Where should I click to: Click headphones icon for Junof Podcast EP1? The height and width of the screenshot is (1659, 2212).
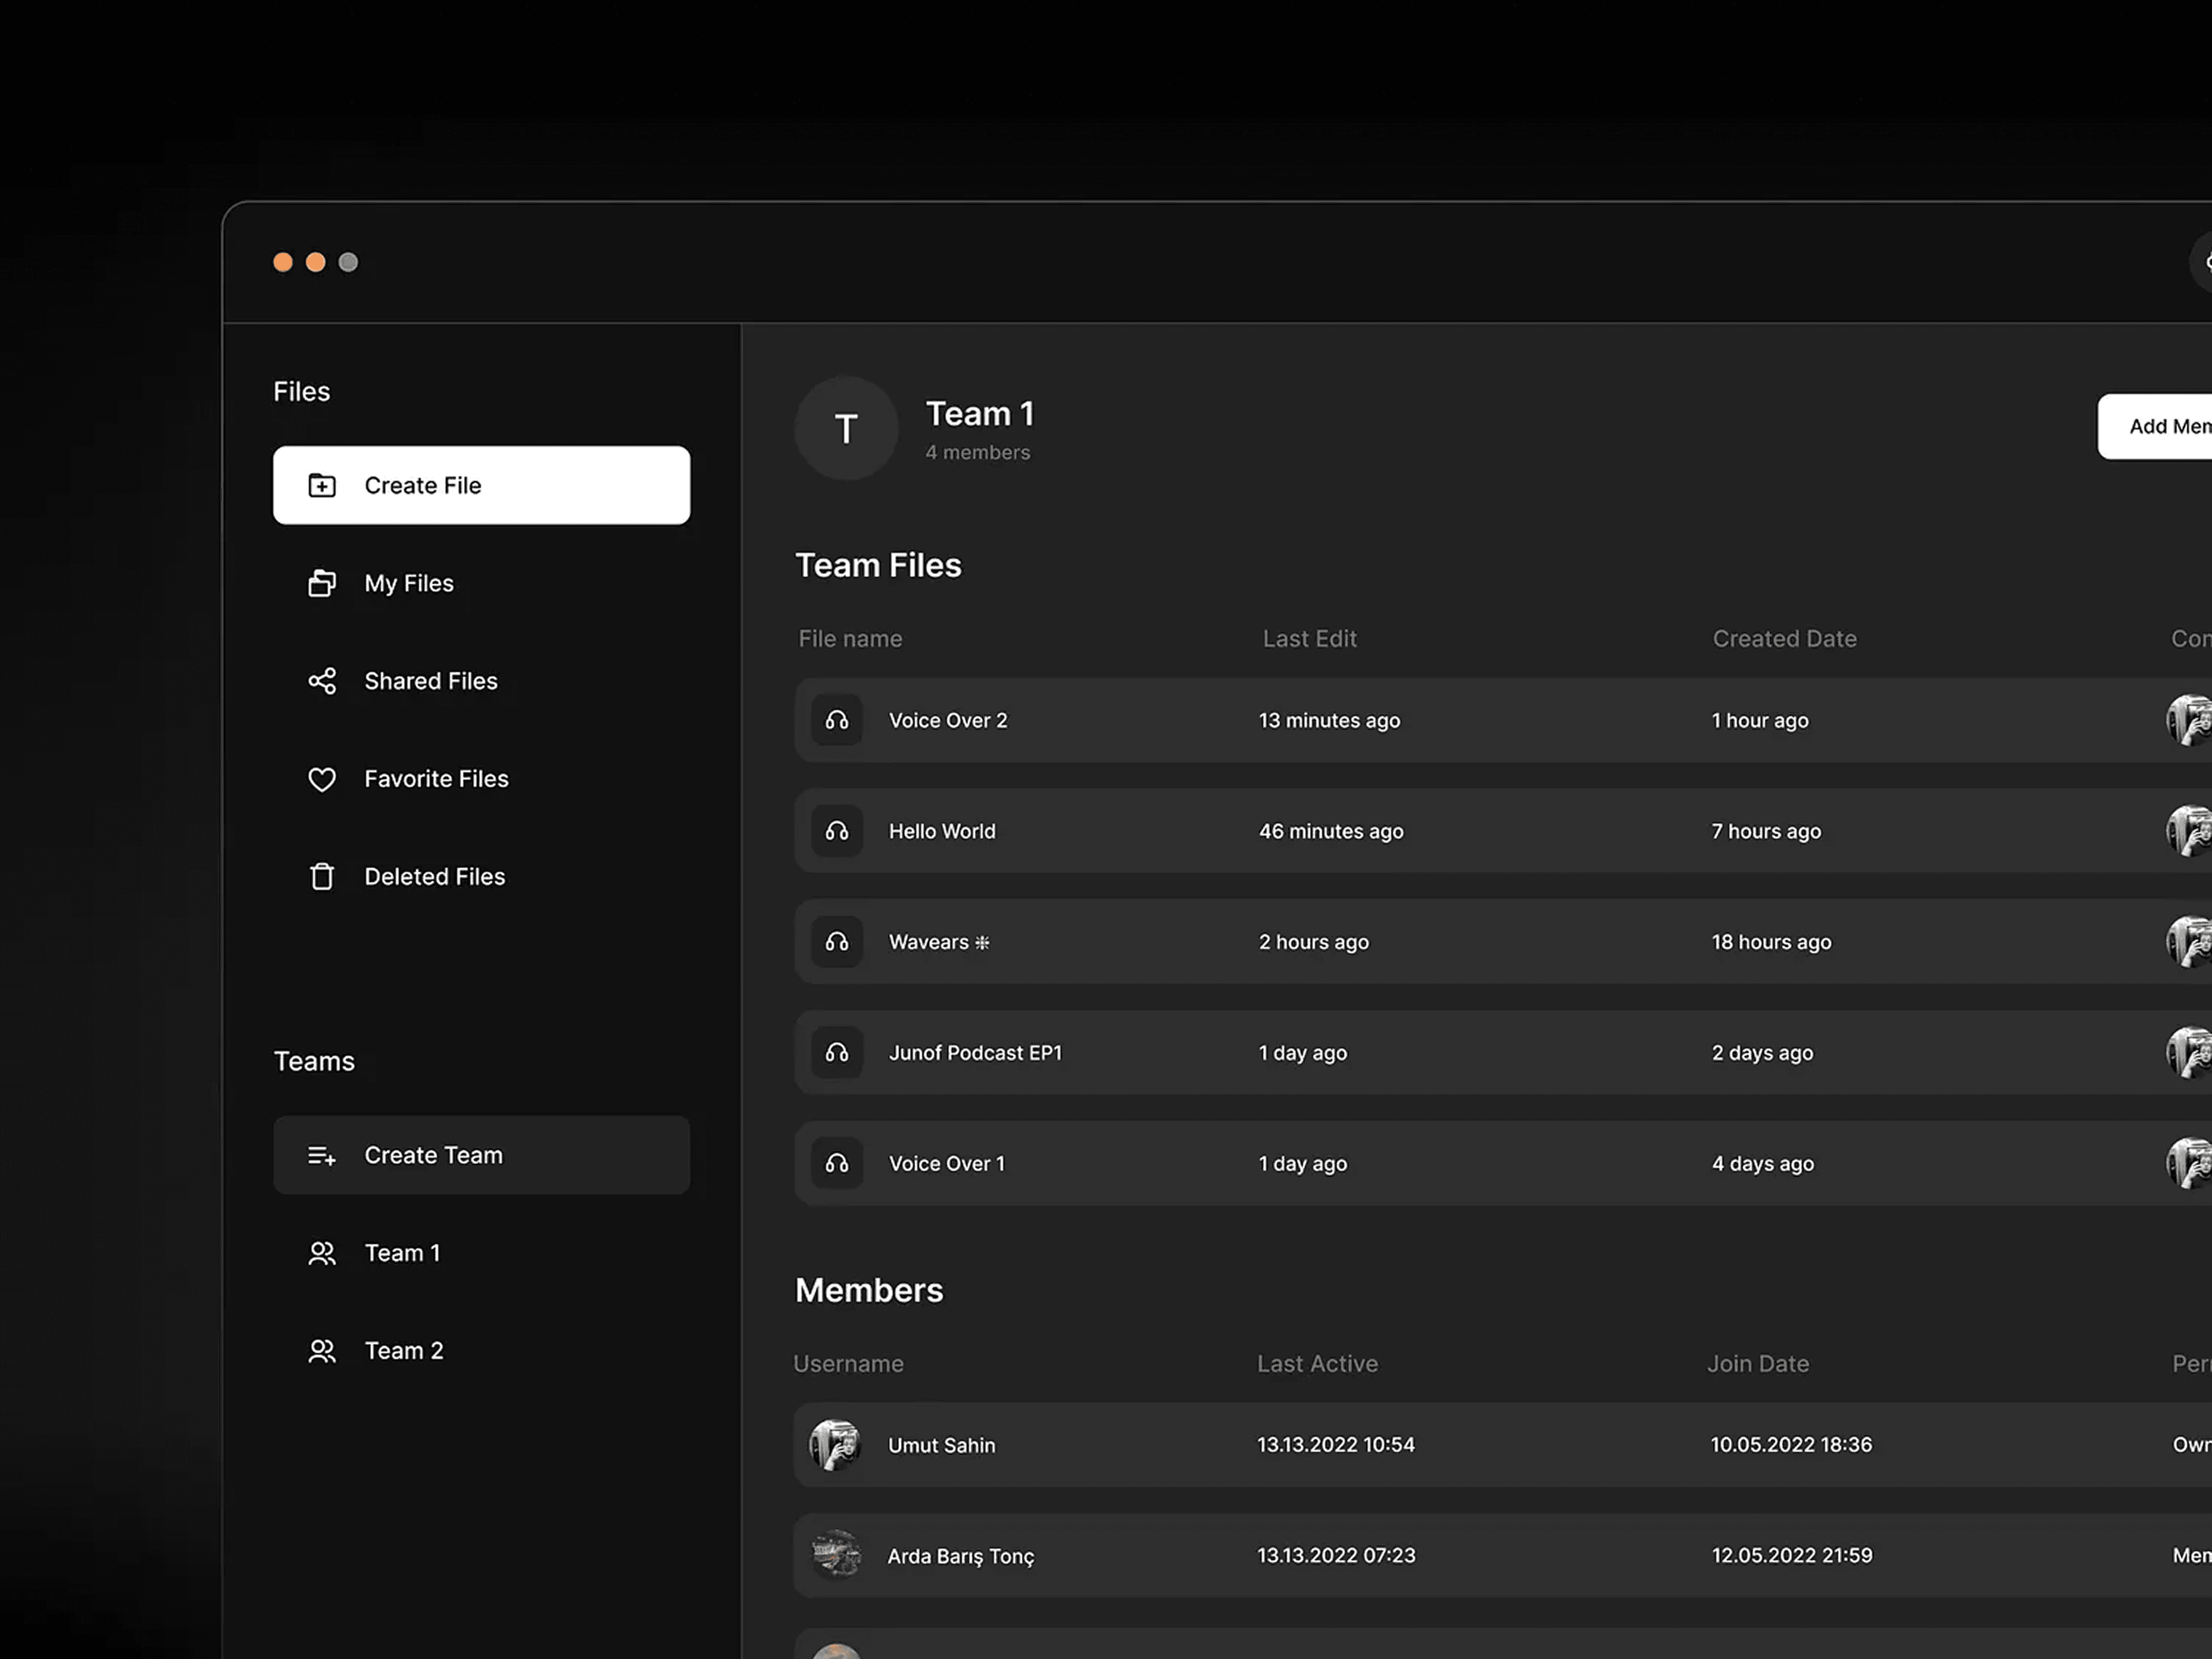(x=837, y=1052)
